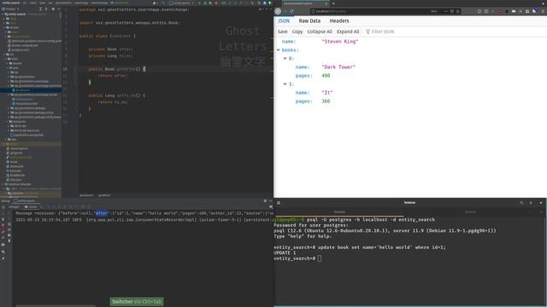Viewport: 547px width, 307px height.
Task: Click the Save button in JSON viewer
Action: [282, 32]
